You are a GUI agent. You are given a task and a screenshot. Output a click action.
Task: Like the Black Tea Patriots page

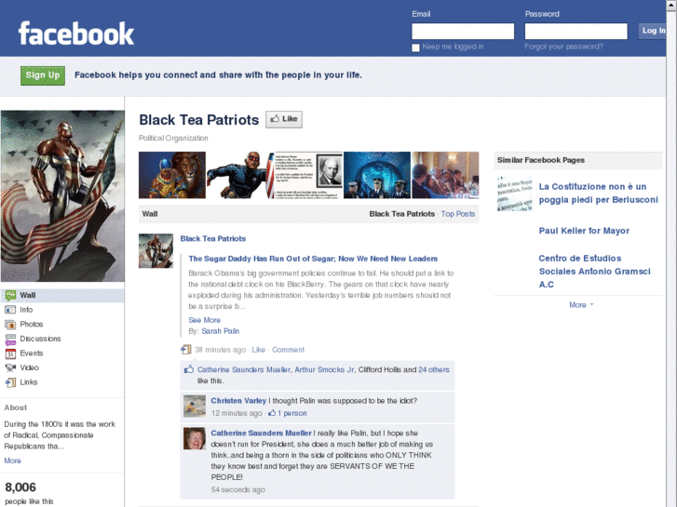coord(284,119)
